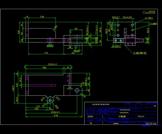The image size is (162, 134).
Task: Select the ø20H7 hole callout
Action: [77, 51]
